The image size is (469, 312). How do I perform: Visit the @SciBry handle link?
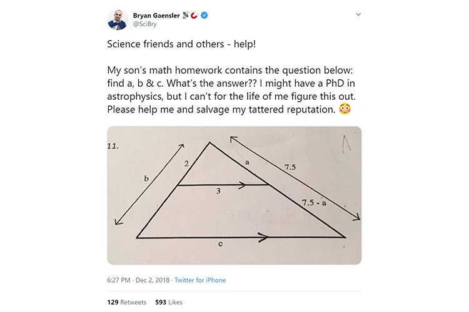[x=146, y=24]
